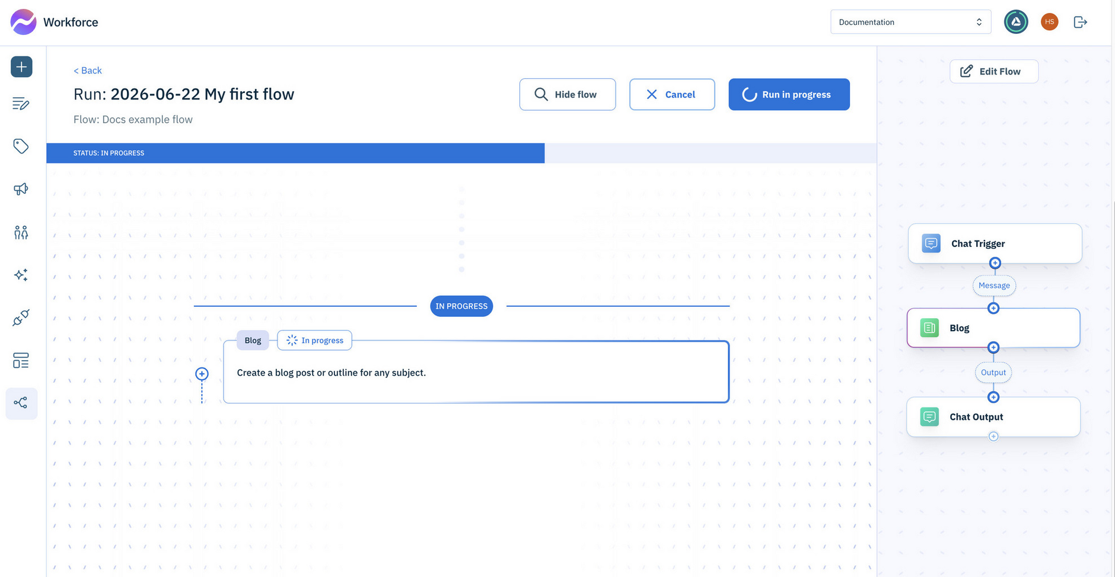Screen dimensions: 1115x577
Task: Click the 'Flow: Docs example flow' text
Action: click(x=133, y=120)
